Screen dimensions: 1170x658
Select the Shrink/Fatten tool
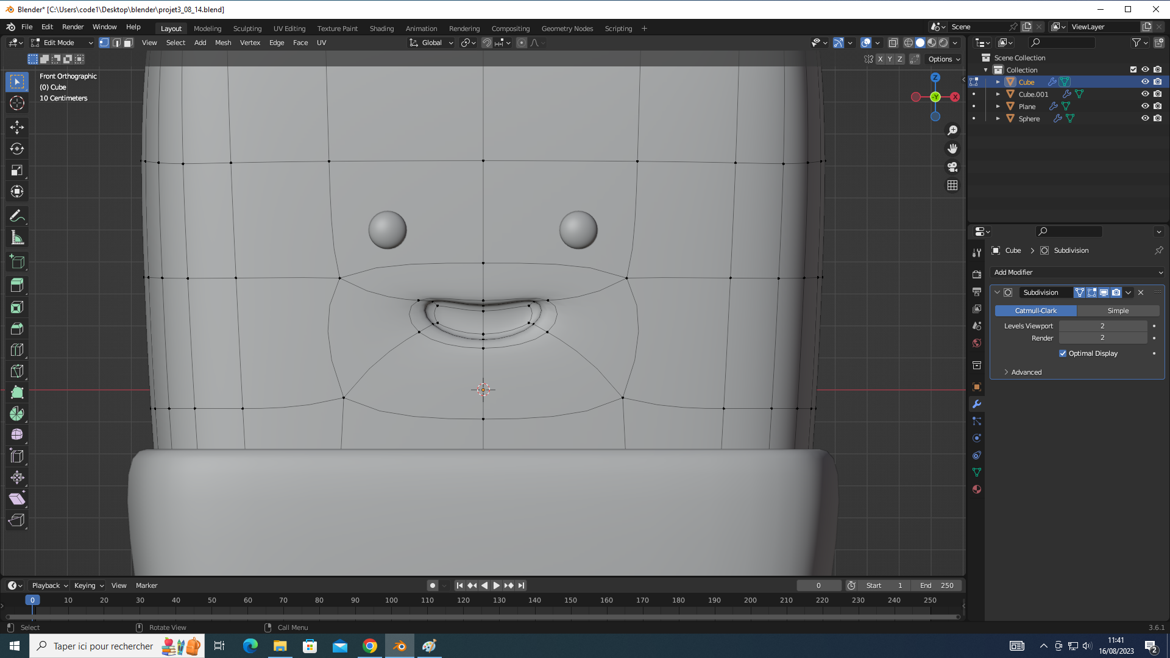(17, 477)
